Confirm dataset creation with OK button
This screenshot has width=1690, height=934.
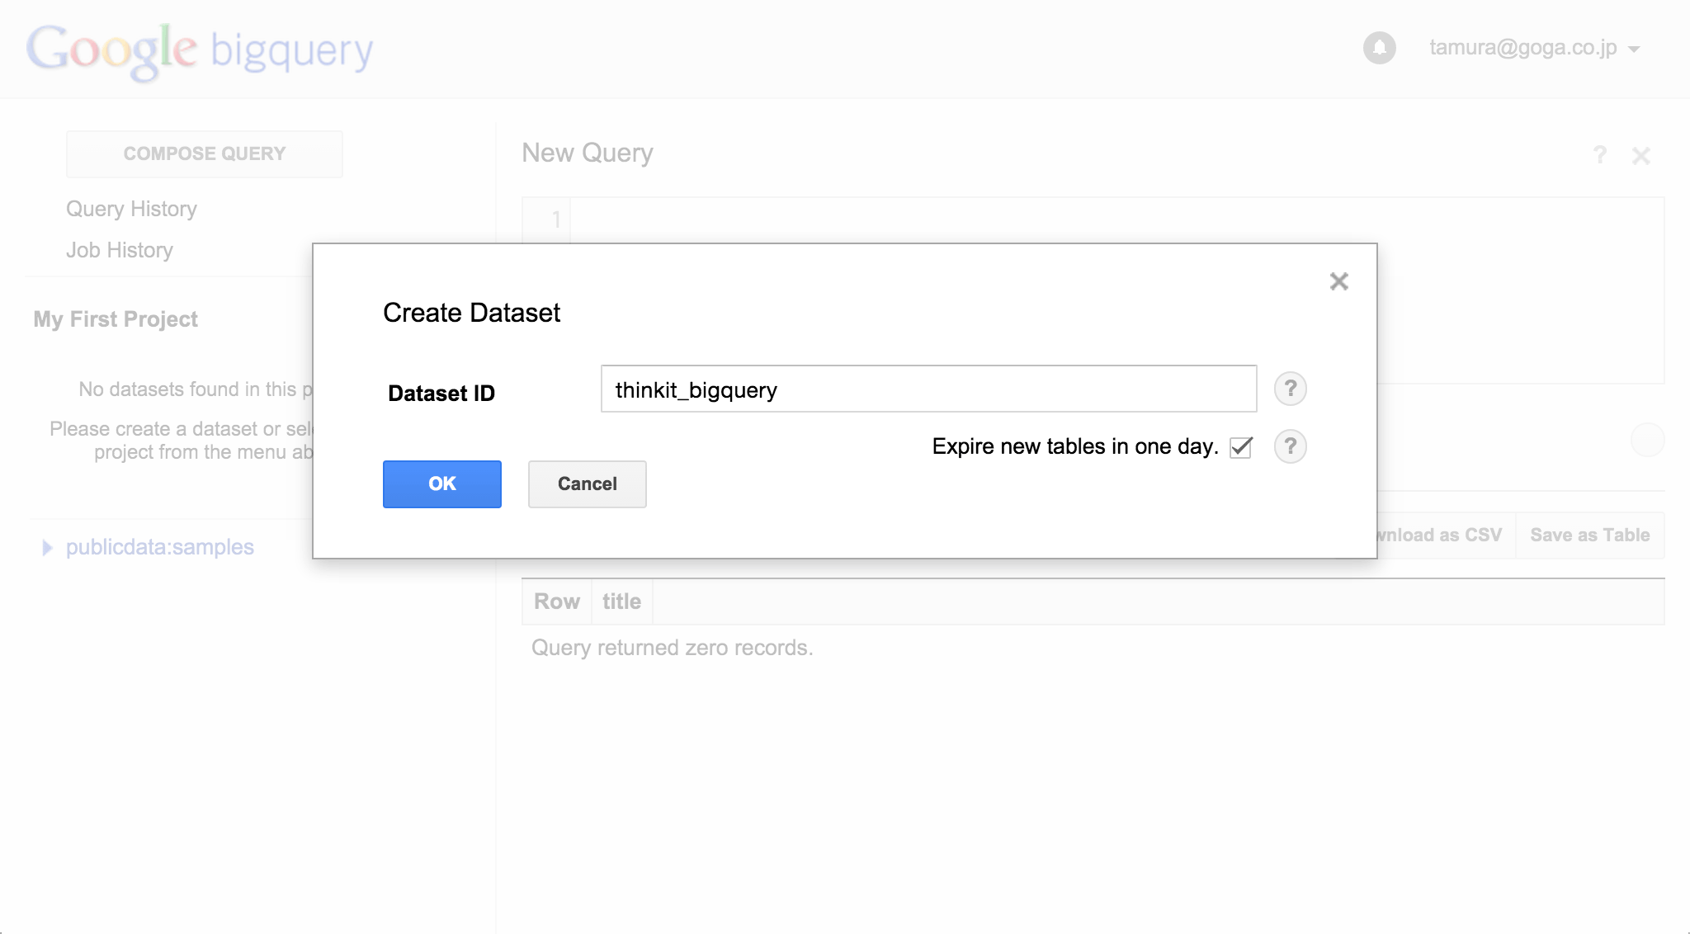coord(441,484)
